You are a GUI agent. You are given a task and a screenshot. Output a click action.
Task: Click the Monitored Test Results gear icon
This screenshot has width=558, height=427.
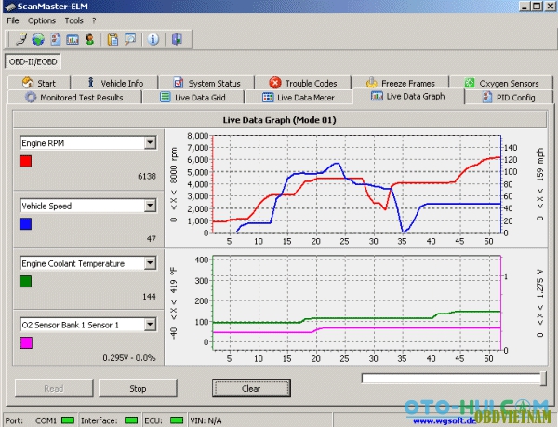click(31, 97)
